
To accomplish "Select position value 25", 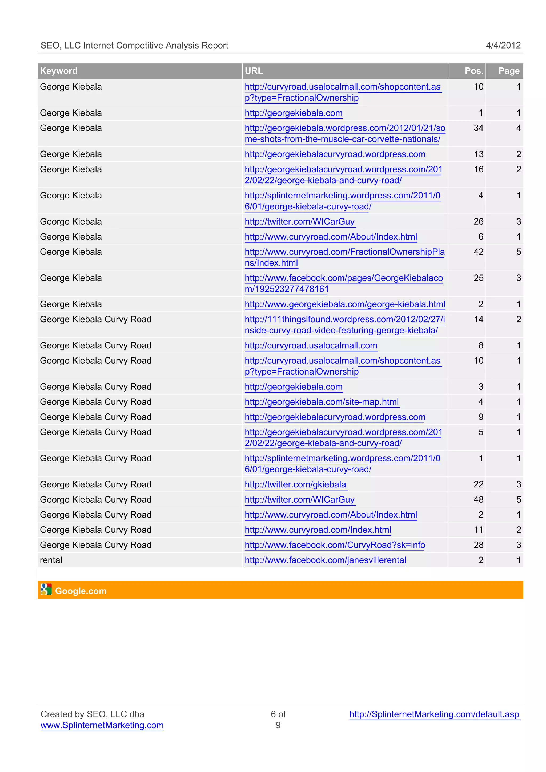I will [479, 278].
